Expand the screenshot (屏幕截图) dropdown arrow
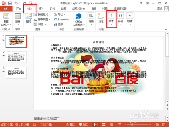169x127 pixels. point(49,19)
